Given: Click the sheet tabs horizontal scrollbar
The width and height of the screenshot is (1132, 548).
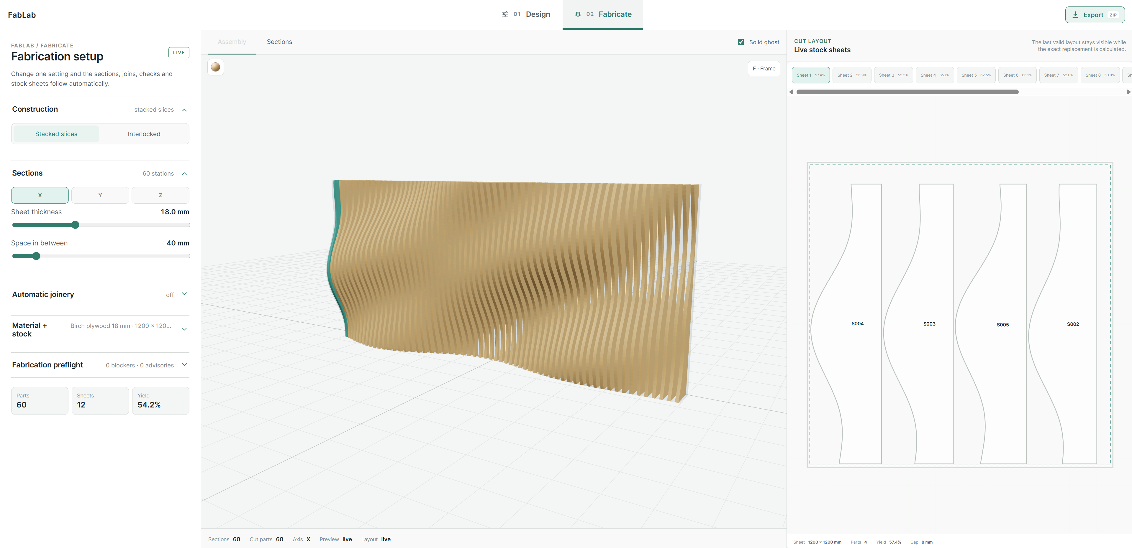Looking at the screenshot, I should tap(907, 92).
